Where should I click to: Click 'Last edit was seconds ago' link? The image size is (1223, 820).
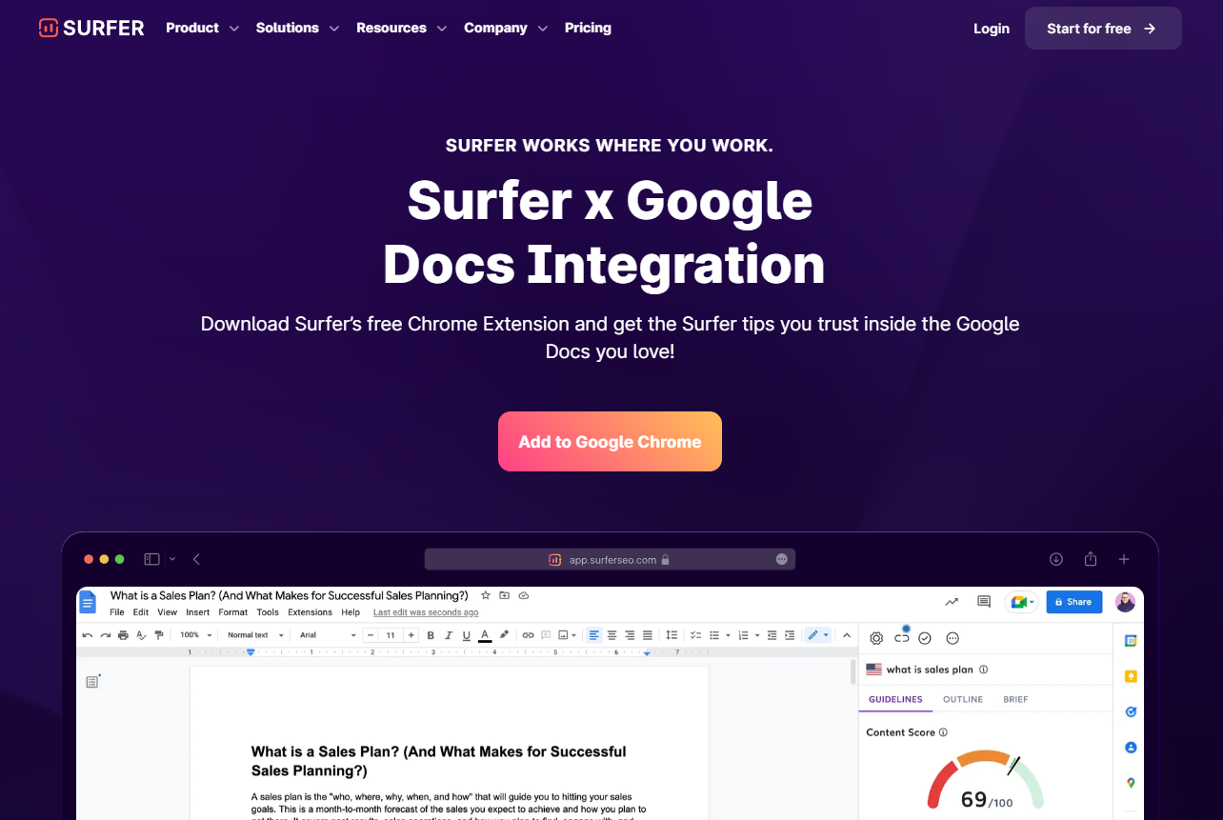[x=426, y=612]
